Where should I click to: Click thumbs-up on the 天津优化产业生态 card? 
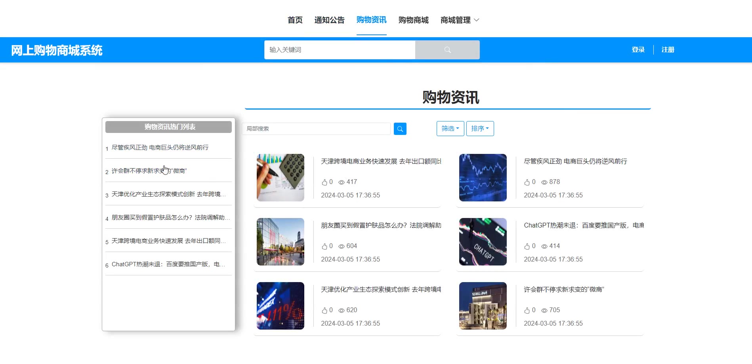pos(324,310)
